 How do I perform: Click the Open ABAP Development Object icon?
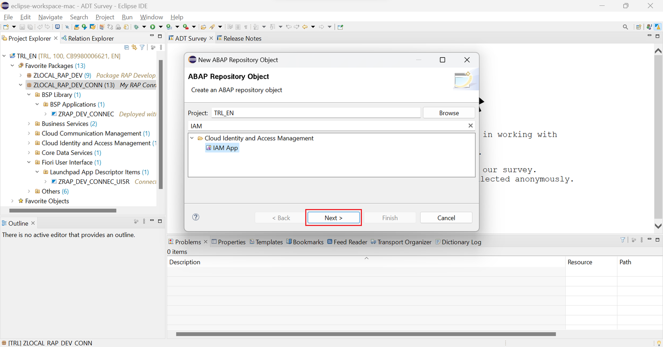coord(77,27)
